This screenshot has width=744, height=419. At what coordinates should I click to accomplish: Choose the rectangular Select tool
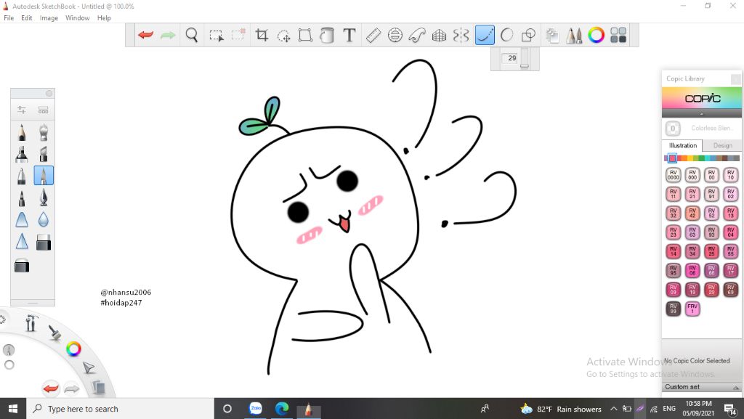pos(217,36)
